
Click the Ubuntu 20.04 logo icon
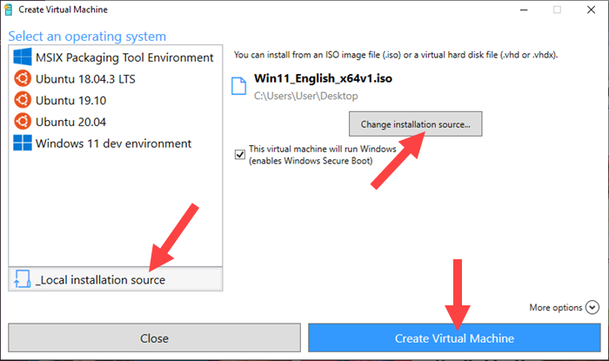coord(23,121)
